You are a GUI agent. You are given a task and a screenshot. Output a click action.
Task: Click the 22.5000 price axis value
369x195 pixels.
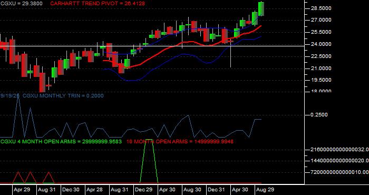pyautogui.click(x=321, y=56)
